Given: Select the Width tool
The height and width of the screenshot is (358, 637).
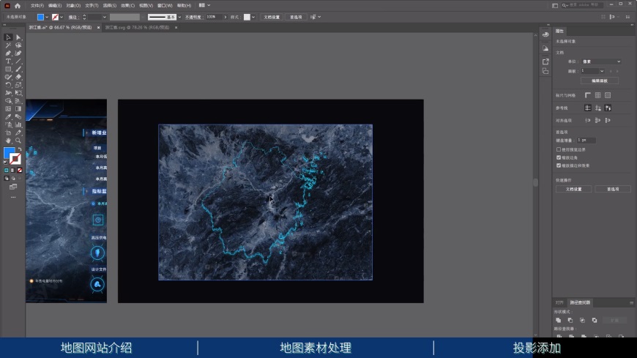Looking at the screenshot, I should pos(8,93).
